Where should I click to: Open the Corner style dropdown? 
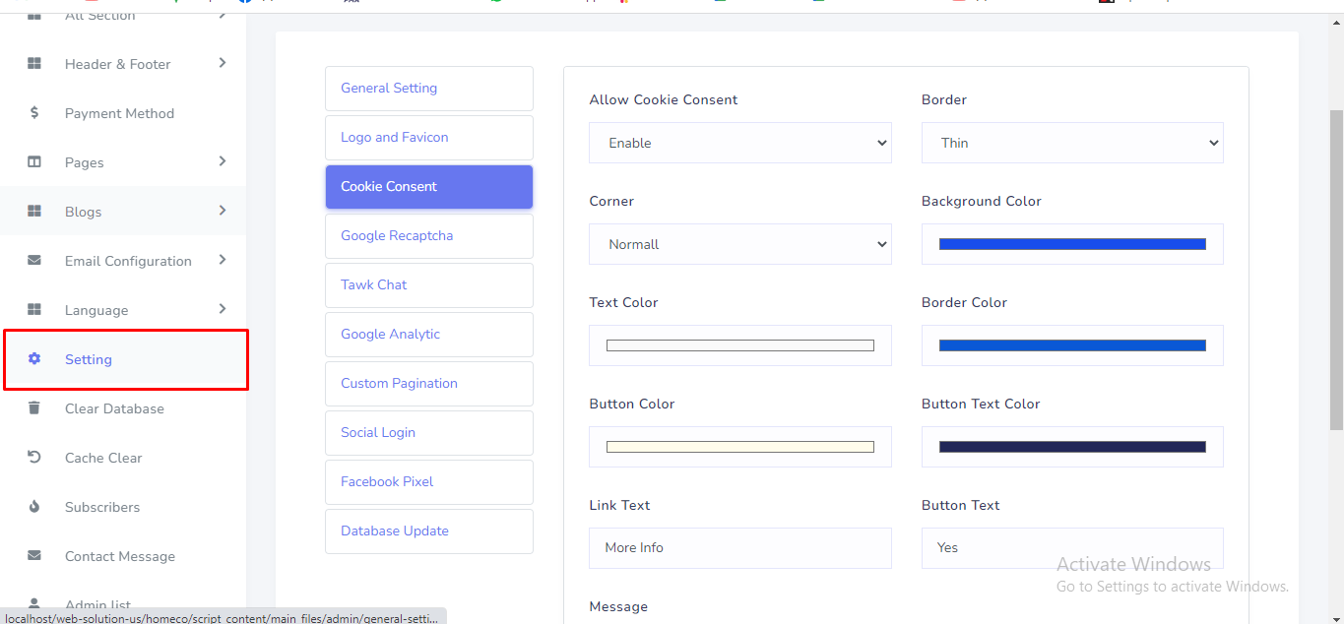tap(739, 244)
